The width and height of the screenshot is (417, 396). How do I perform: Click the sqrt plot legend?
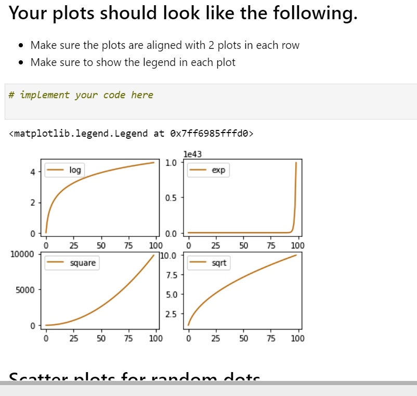point(209,263)
